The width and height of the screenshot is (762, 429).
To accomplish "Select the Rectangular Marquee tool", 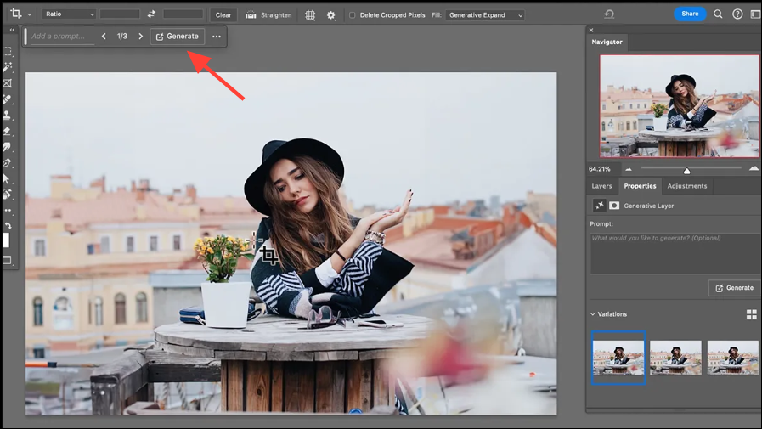I will click(8, 51).
